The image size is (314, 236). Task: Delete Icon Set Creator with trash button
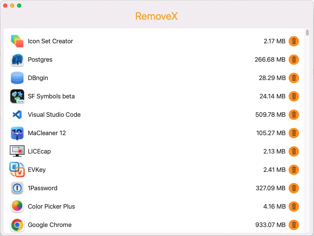pos(294,41)
